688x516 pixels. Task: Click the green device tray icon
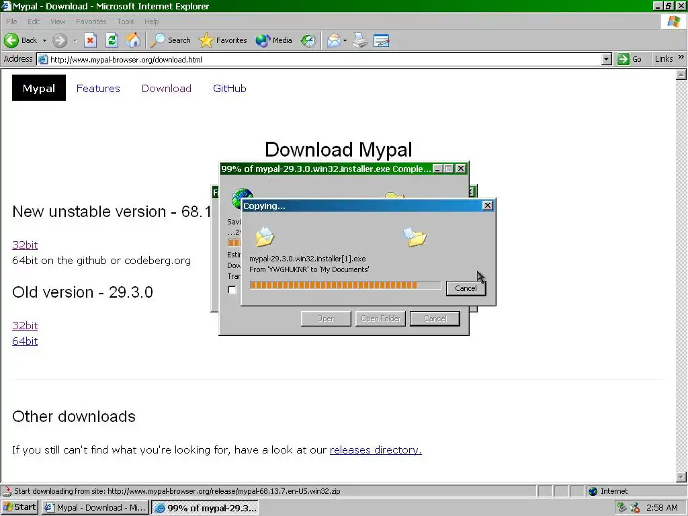(x=621, y=508)
